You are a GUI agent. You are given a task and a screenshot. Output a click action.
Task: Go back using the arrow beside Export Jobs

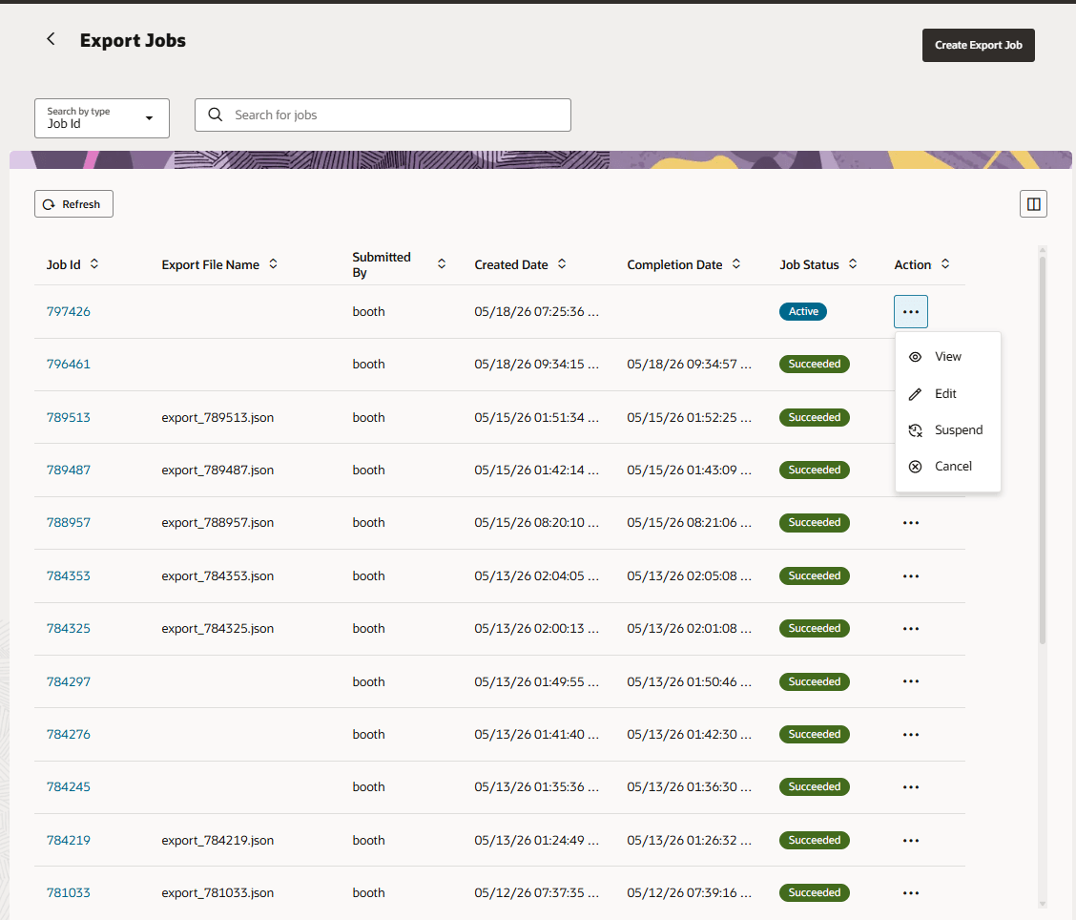point(51,39)
